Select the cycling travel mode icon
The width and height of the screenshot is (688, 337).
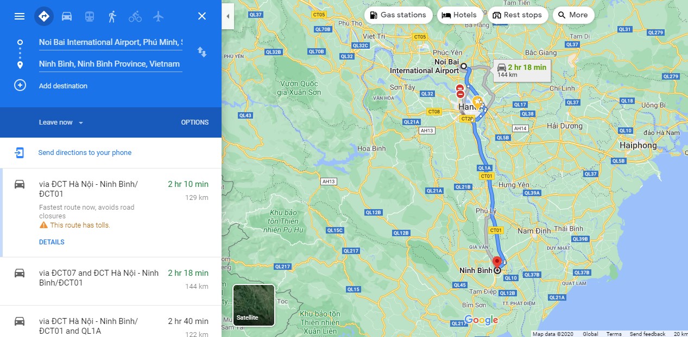pyautogui.click(x=135, y=16)
